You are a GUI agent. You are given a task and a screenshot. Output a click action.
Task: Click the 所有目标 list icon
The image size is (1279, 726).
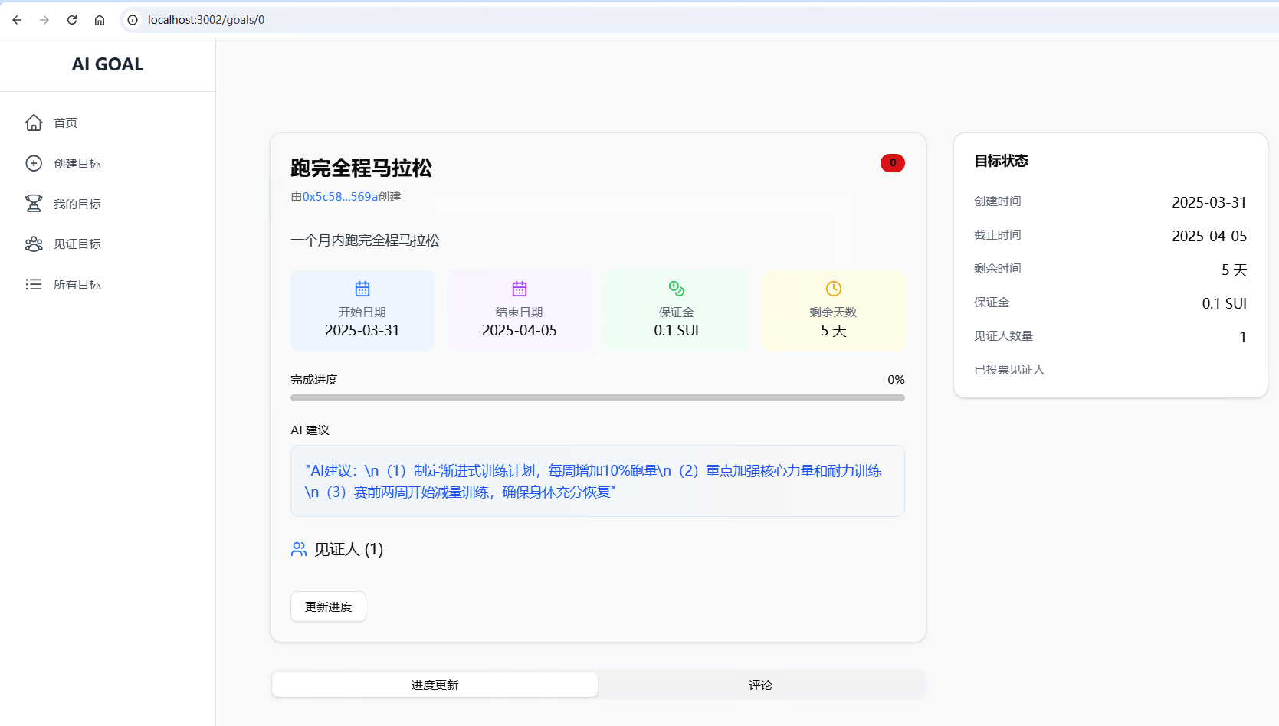tap(34, 283)
